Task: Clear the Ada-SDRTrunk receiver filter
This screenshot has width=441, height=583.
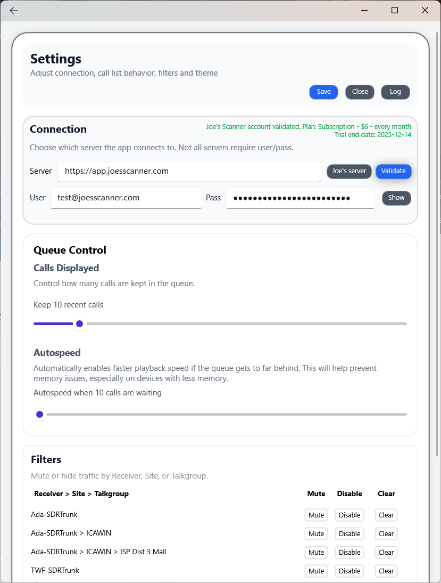Action: click(386, 515)
